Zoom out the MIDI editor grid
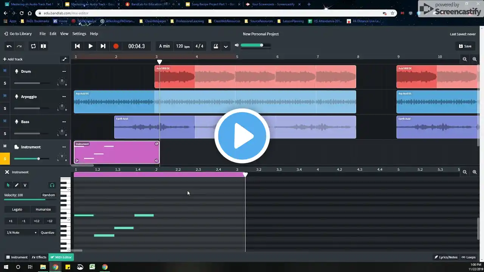Screen dimensions: 484x272 465,172
